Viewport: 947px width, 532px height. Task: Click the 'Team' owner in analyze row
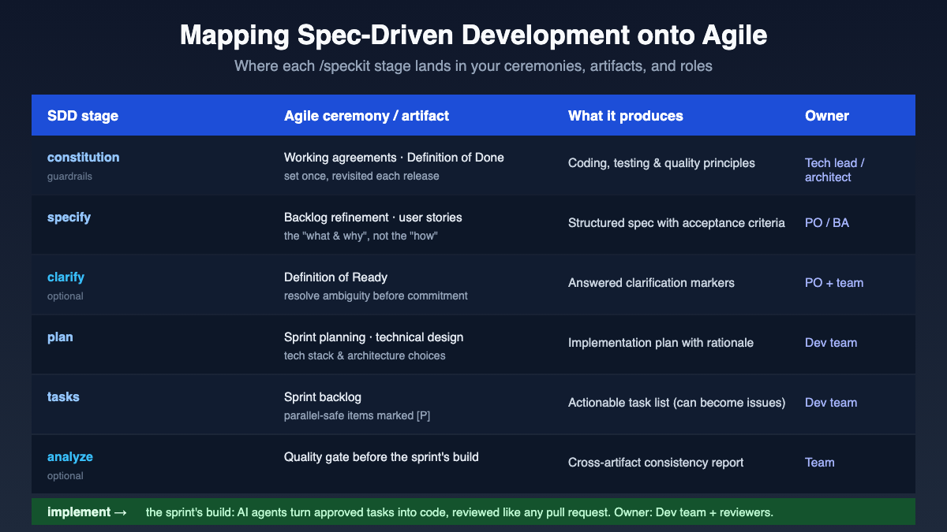click(x=820, y=463)
